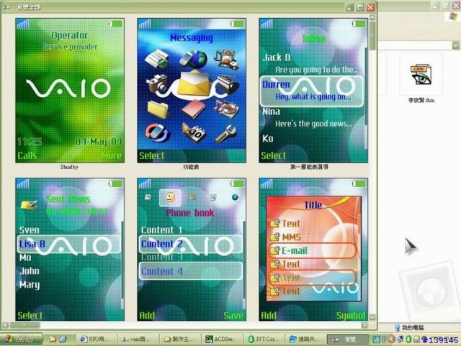Viewport: 461px width, 346px height.
Task: Click the red notebook contacts icon
Action: [193, 109]
